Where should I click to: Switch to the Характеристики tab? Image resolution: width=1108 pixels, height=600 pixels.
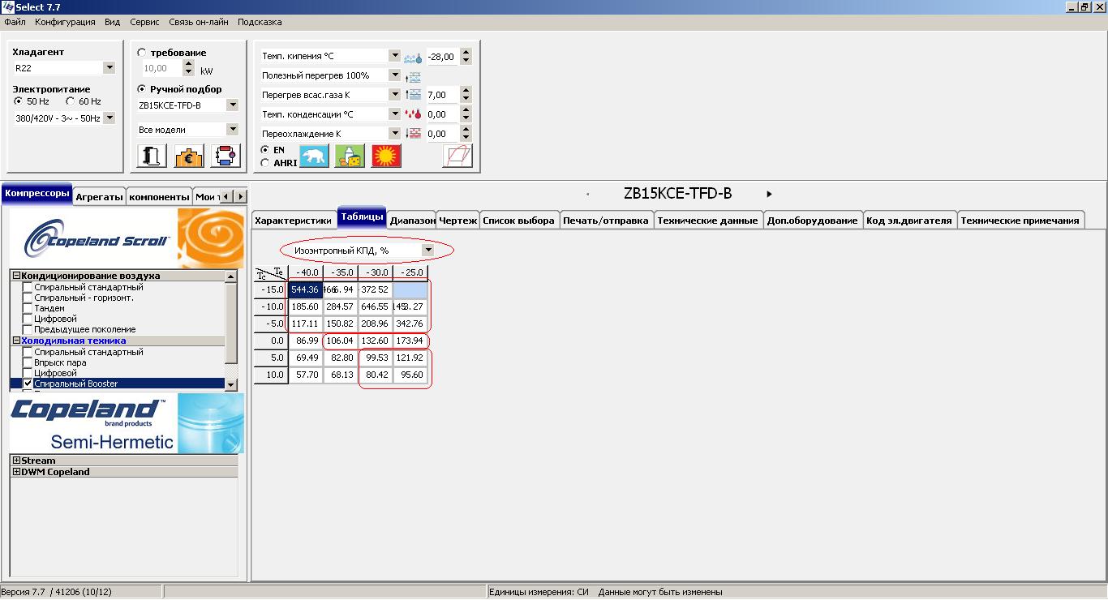click(x=293, y=221)
